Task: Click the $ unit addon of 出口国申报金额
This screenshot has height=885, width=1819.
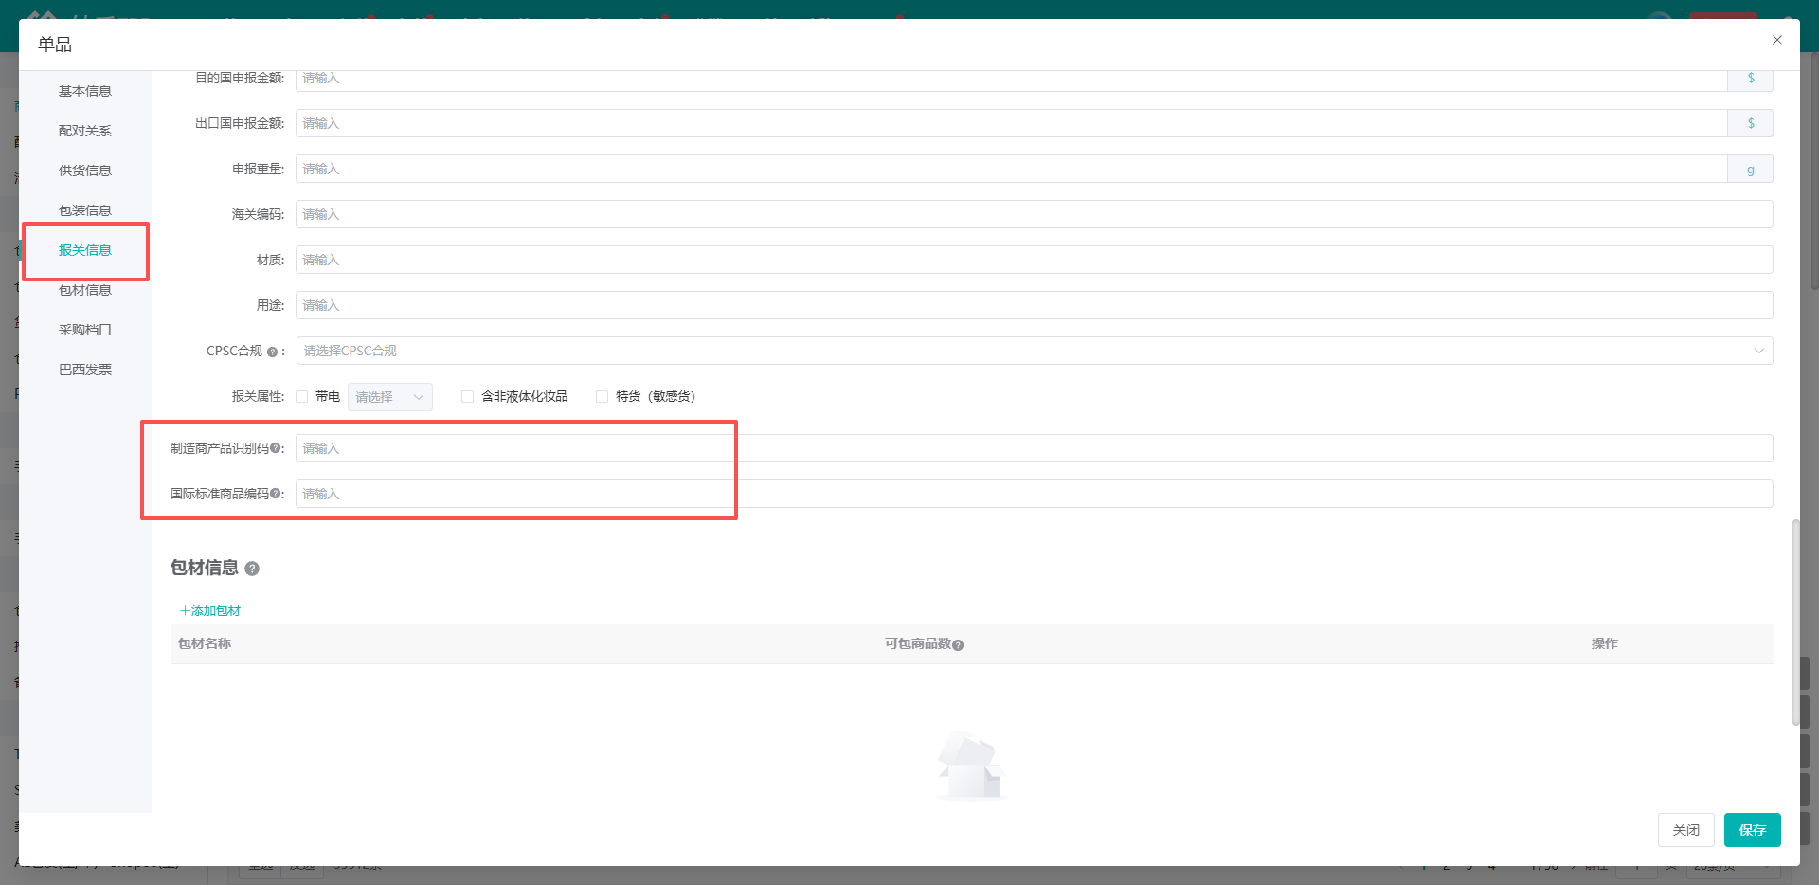Action: [1751, 123]
